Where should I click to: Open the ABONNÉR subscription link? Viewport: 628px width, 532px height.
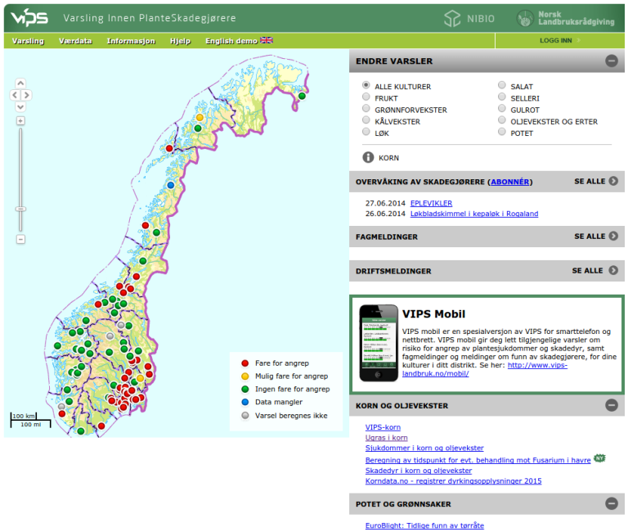point(510,182)
